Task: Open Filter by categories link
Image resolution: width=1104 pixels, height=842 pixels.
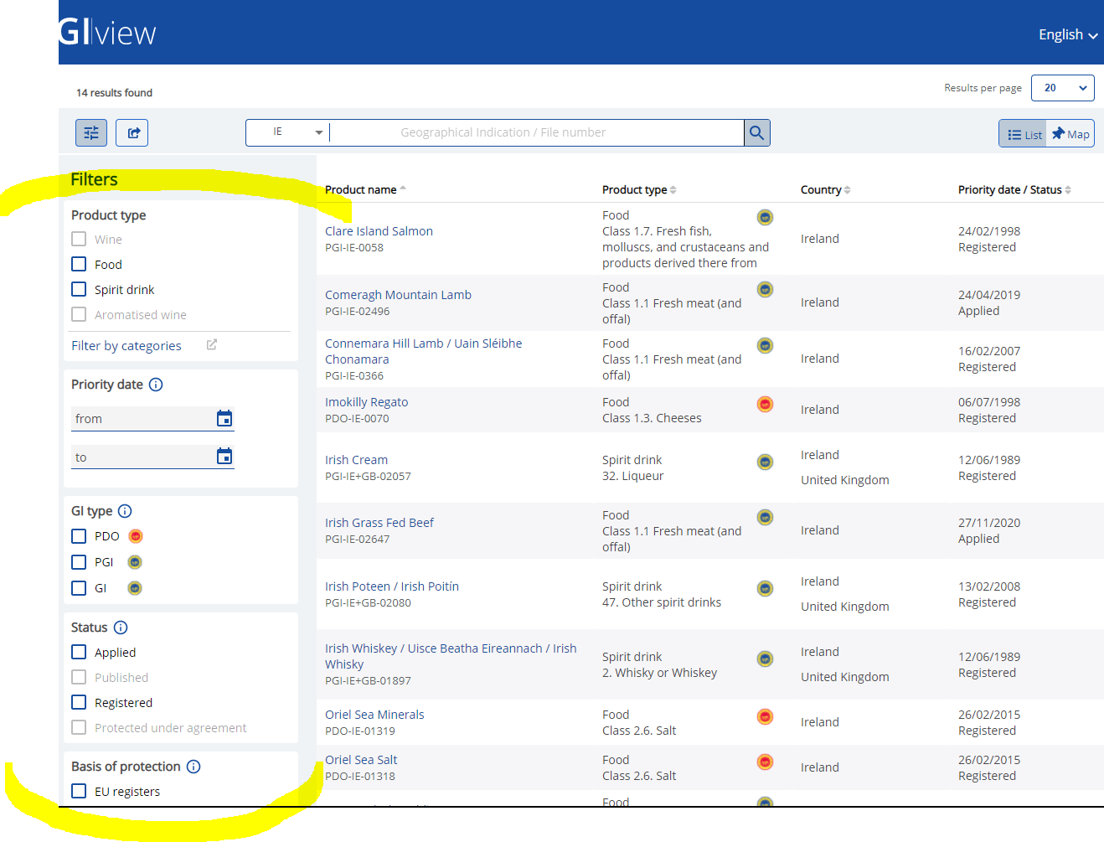Action: [126, 345]
